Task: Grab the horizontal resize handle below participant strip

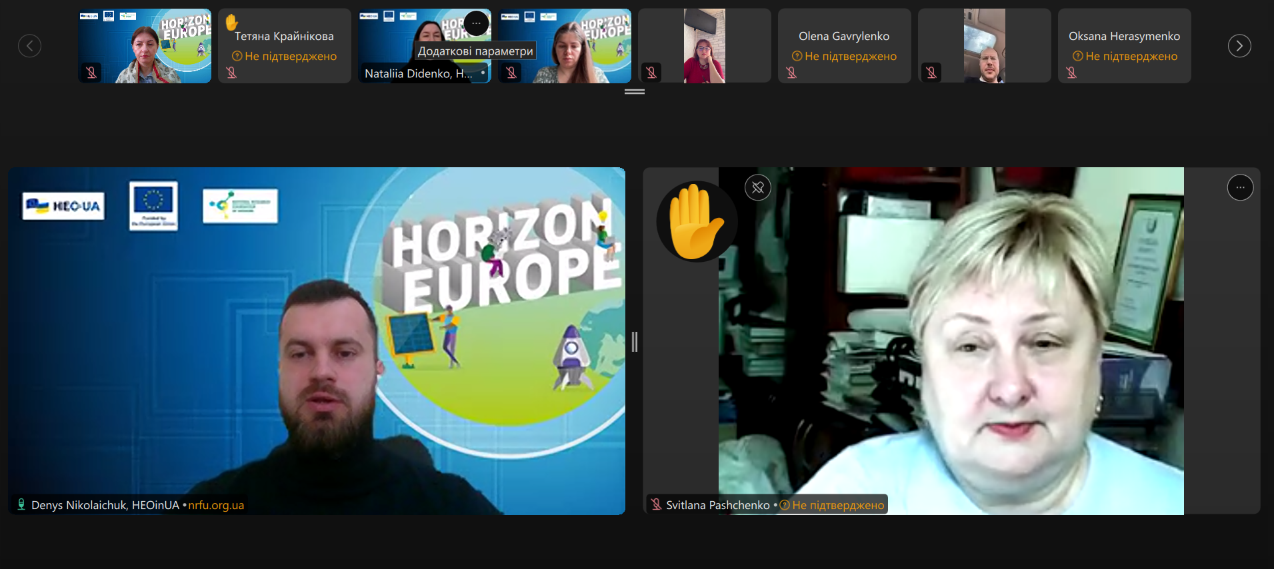Action: click(634, 92)
